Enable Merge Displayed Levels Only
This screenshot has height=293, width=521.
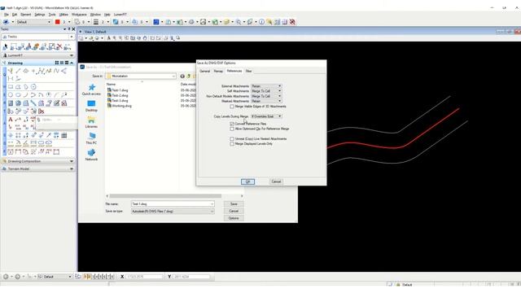(x=232, y=144)
